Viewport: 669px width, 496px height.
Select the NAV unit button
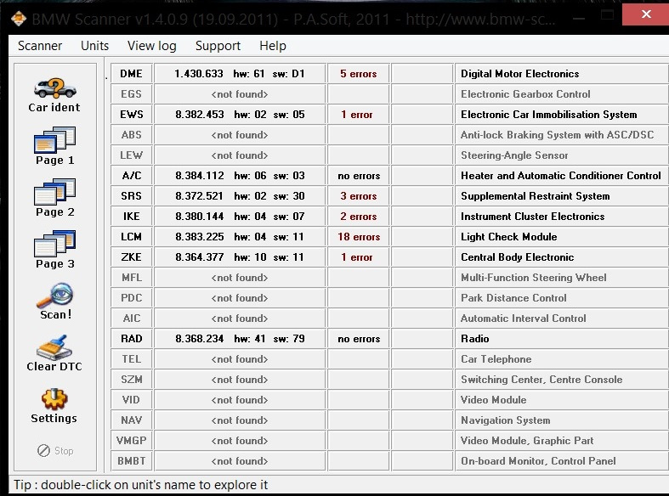pos(132,420)
